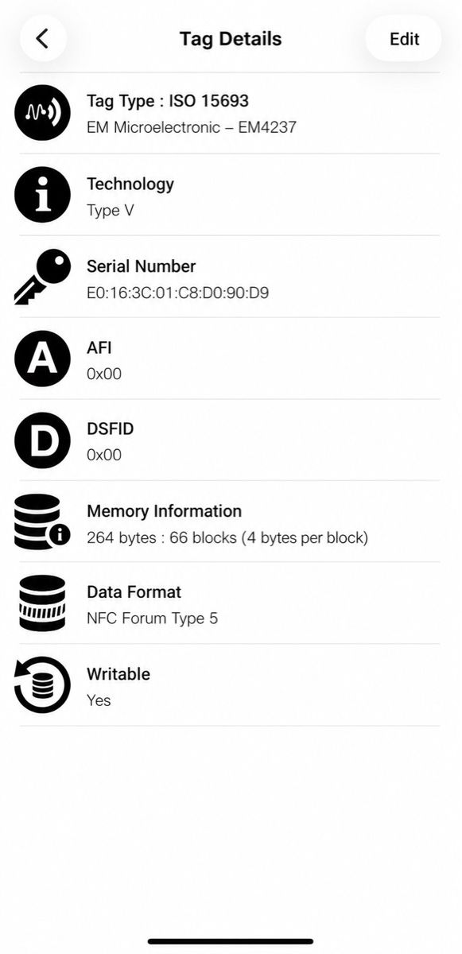Image resolution: width=462 pixels, height=954 pixels.
Task: Tap the back arrow icon
Action: click(x=43, y=38)
